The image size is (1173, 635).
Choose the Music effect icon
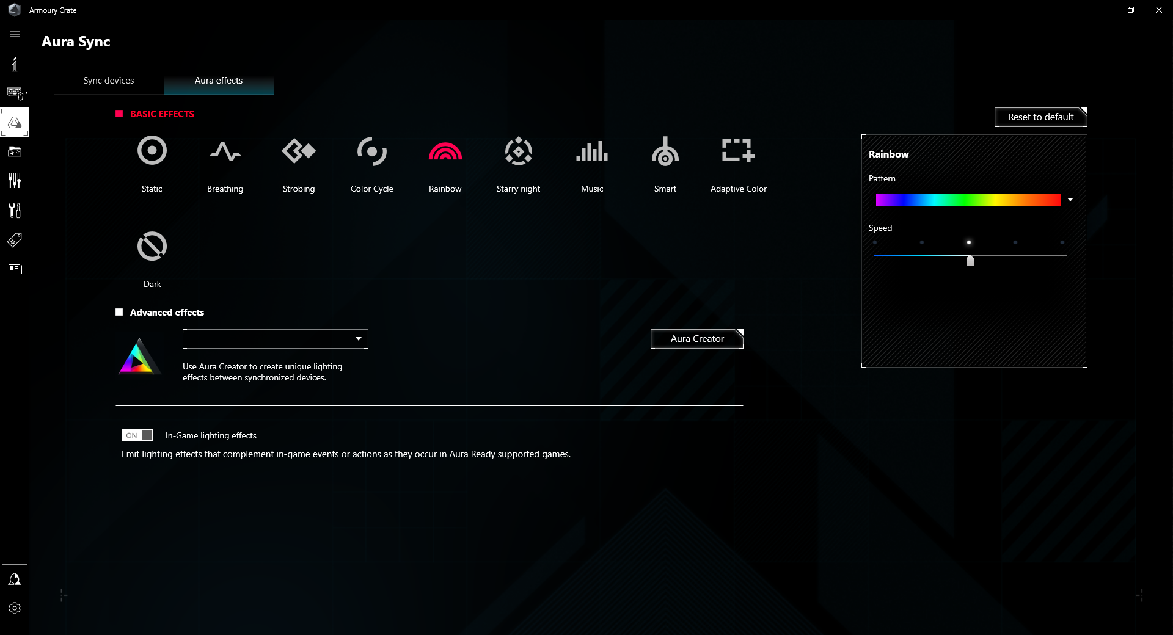click(592, 151)
